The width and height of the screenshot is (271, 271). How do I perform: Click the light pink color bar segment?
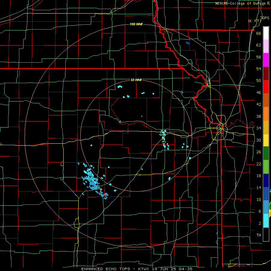pyautogui.click(x=266, y=46)
